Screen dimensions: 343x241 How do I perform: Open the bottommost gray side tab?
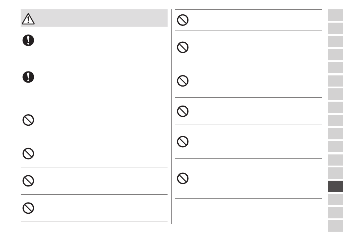(335, 226)
